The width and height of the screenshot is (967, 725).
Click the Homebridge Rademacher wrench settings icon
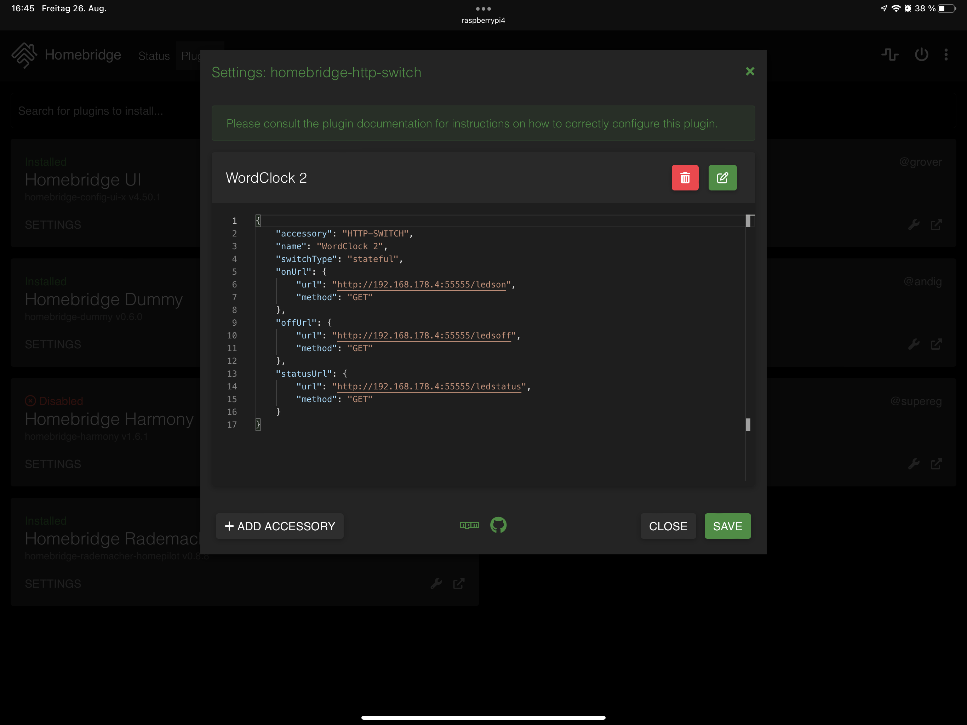coord(436,583)
